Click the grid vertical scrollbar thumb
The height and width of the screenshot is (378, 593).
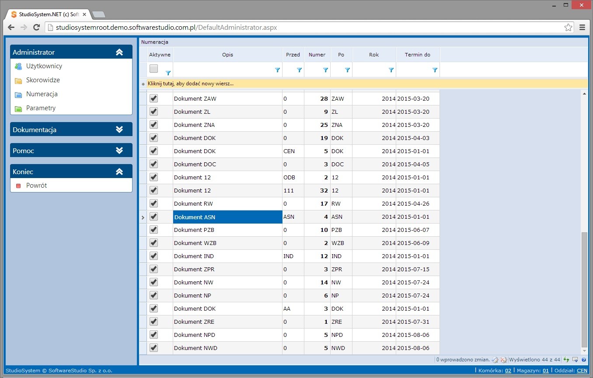pyautogui.click(x=585, y=289)
